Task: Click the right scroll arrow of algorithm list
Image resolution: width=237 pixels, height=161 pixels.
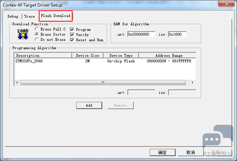Action: (192, 82)
